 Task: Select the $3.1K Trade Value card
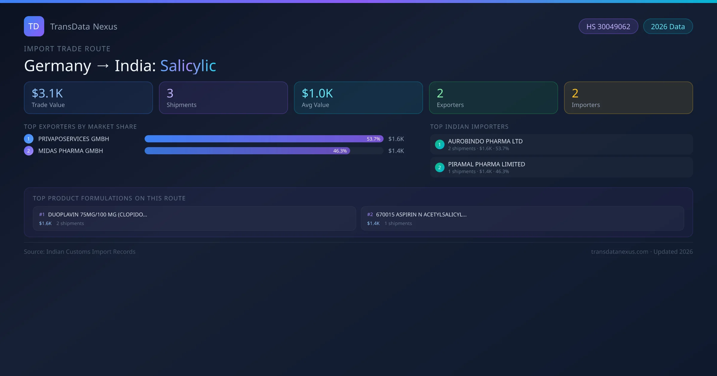(88, 98)
